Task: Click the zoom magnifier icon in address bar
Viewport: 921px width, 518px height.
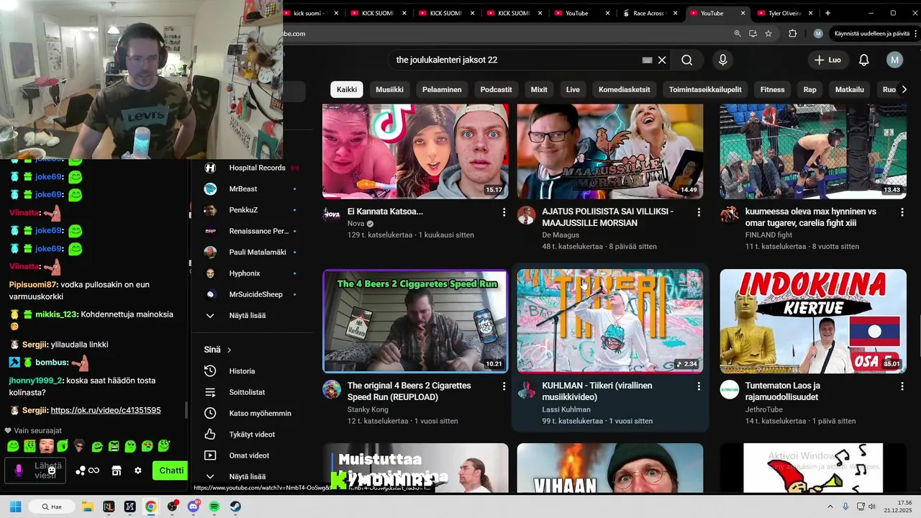Action: click(x=738, y=34)
